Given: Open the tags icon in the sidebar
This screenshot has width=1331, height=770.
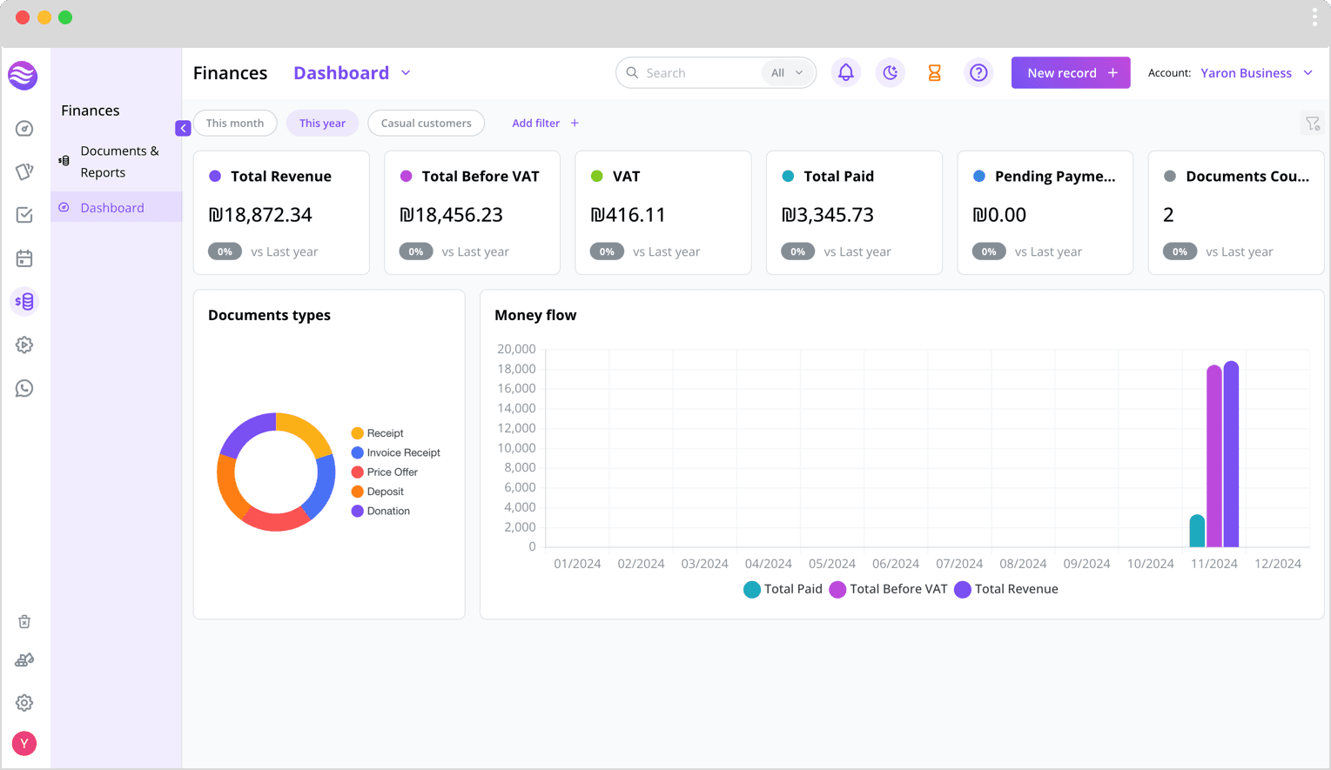Looking at the screenshot, I should [24, 171].
